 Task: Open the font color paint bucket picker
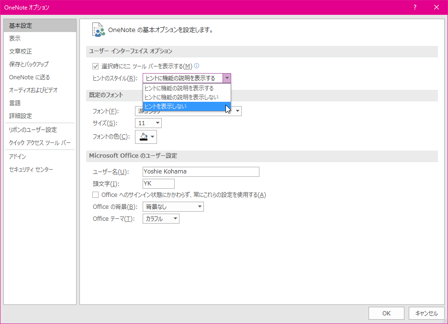click(x=146, y=137)
